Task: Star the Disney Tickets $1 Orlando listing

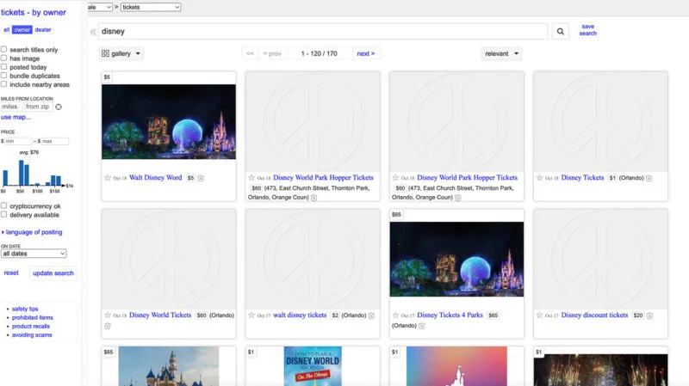Action: tap(540, 178)
